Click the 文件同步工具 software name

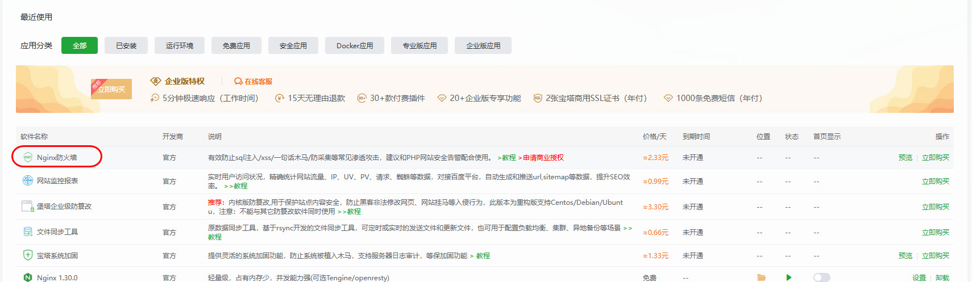57,232
